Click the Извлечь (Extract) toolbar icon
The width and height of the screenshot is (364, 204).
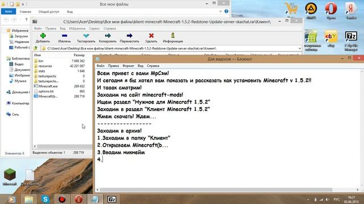pyautogui.click(x=64, y=36)
